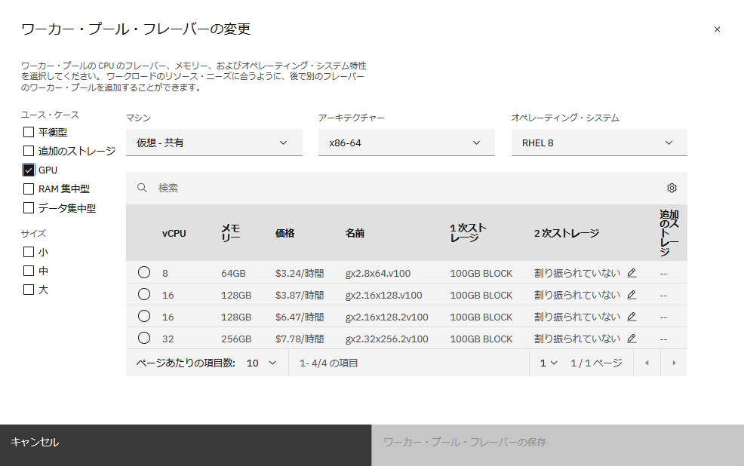Click into the 検索 search field
The height and width of the screenshot is (466, 744).
(x=408, y=188)
